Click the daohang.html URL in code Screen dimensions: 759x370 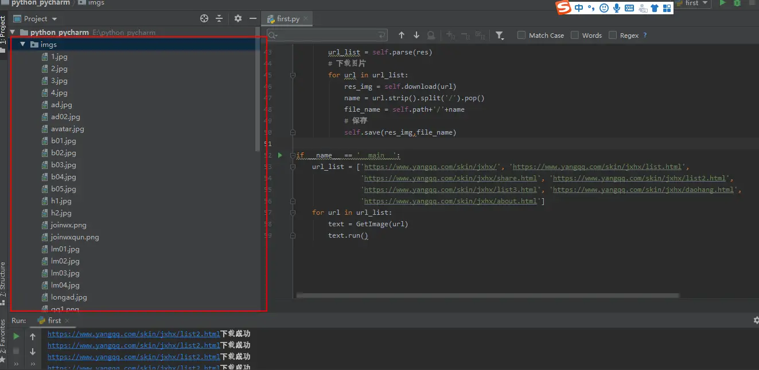tap(643, 190)
